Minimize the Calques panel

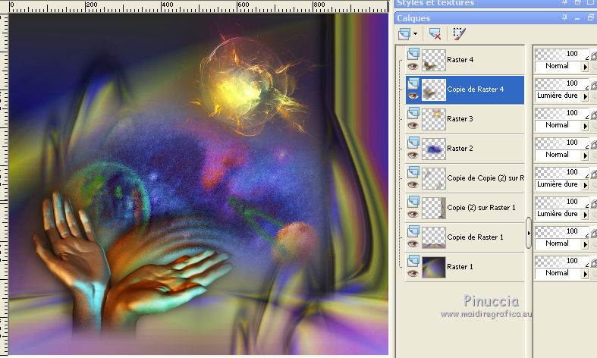(577, 18)
